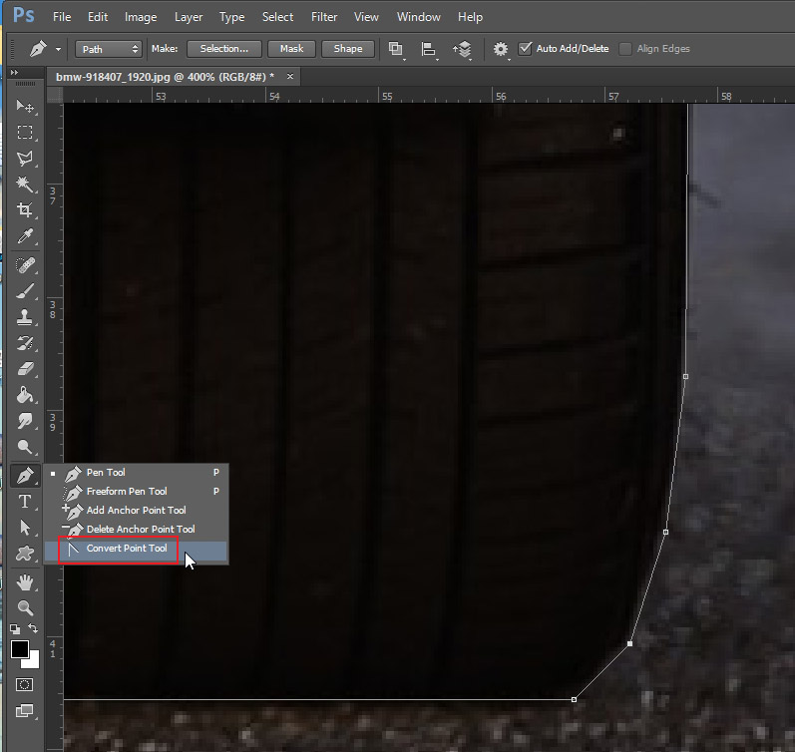The width and height of the screenshot is (795, 752).
Task: Open path arrangement options
Action: point(463,49)
